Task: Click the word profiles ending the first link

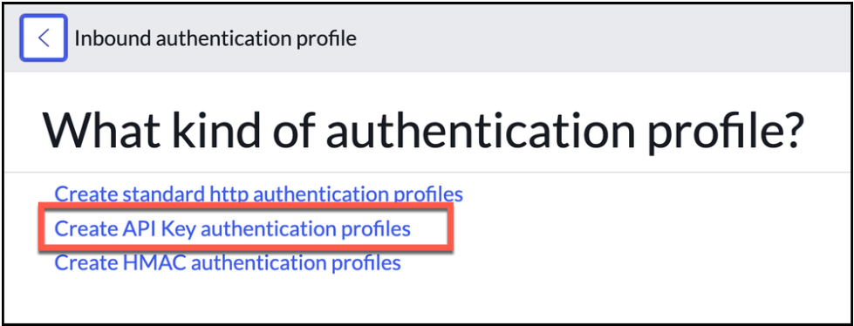Action: coord(428,194)
